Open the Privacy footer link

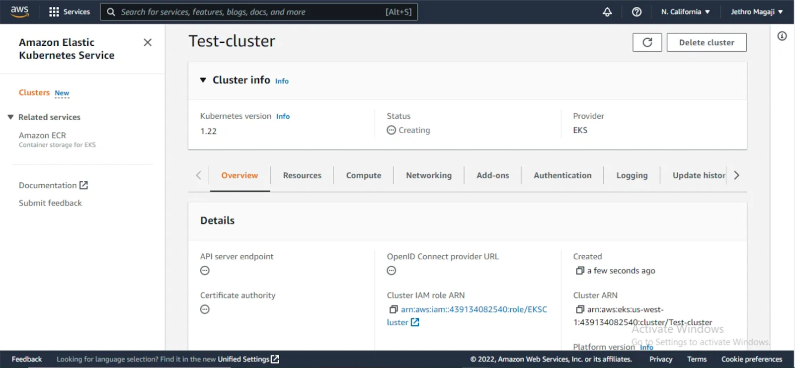click(x=661, y=359)
